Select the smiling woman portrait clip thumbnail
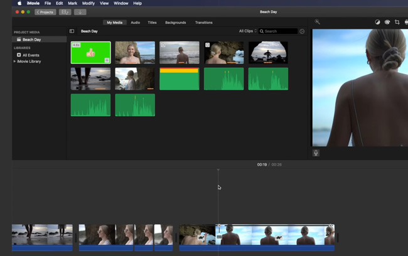Screen dimensions: 408x256 [x=135, y=53]
